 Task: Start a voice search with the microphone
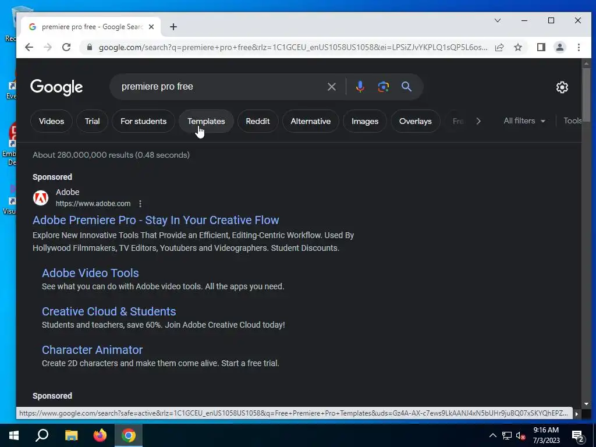pos(360,87)
